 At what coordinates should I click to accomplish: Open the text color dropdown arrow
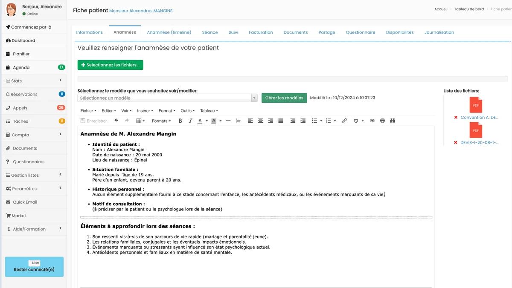(x=207, y=121)
